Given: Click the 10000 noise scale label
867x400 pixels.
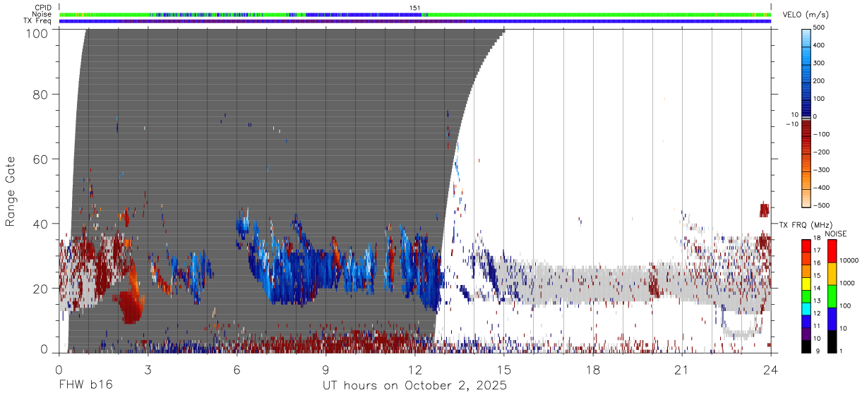Looking at the screenshot, I should (x=849, y=261).
